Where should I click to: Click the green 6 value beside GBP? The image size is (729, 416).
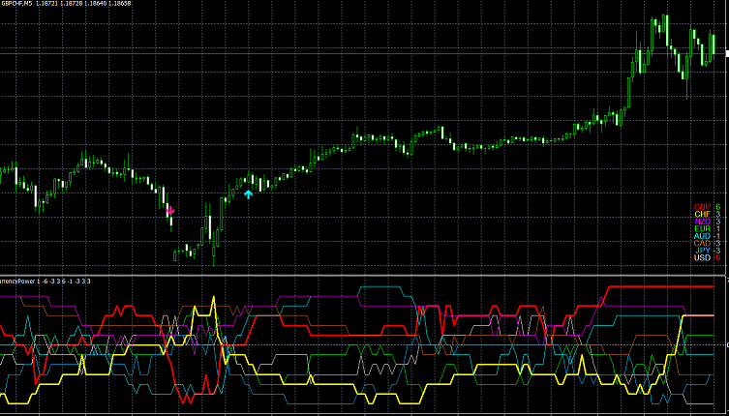point(717,206)
